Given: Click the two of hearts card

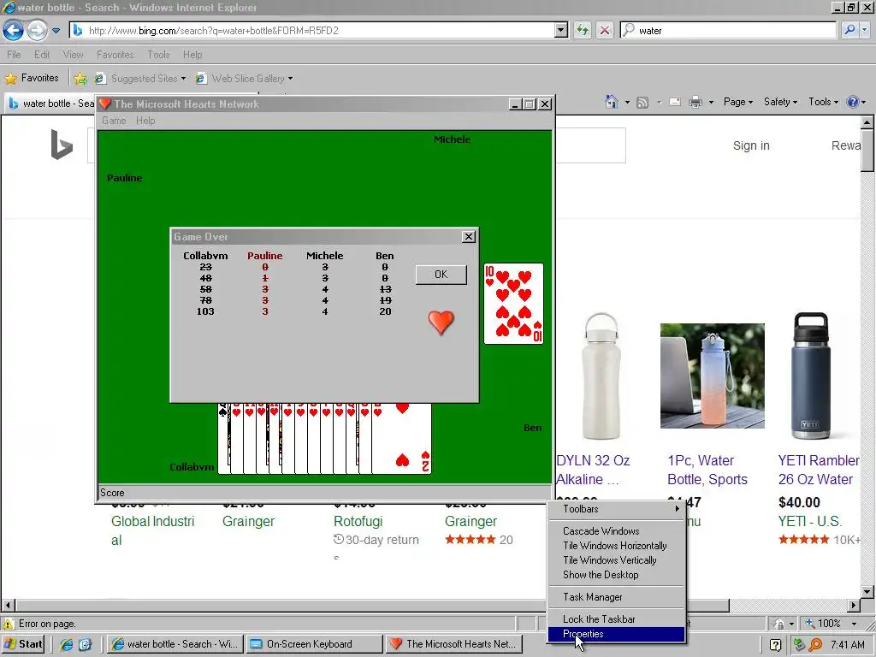Looking at the screenshot, I should [x=402, y=439].
